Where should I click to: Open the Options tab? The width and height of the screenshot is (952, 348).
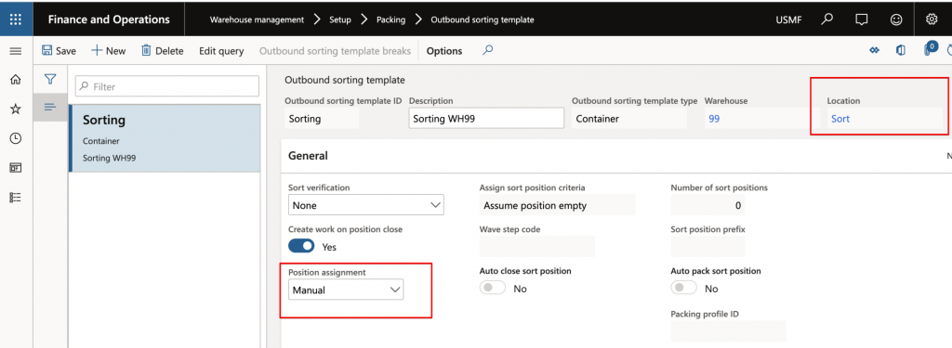click(x=444, y=51)
